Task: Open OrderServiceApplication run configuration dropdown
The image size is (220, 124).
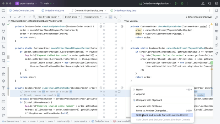Action: tap(155, 3)
